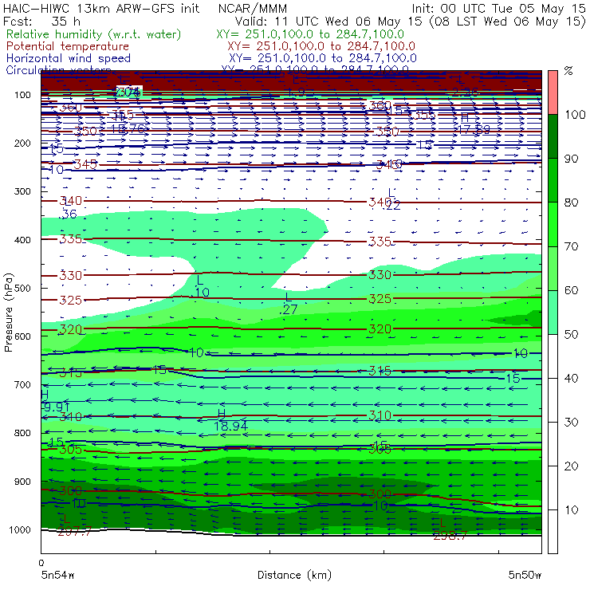Click the darkest green 90–100% colorbar segment
This screenshot has height=590, width=590.
(x=553, y=136)
